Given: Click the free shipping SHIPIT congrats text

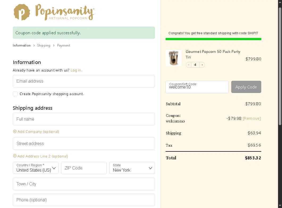Looking at the screenshot, I should click(x=213, y=33).
